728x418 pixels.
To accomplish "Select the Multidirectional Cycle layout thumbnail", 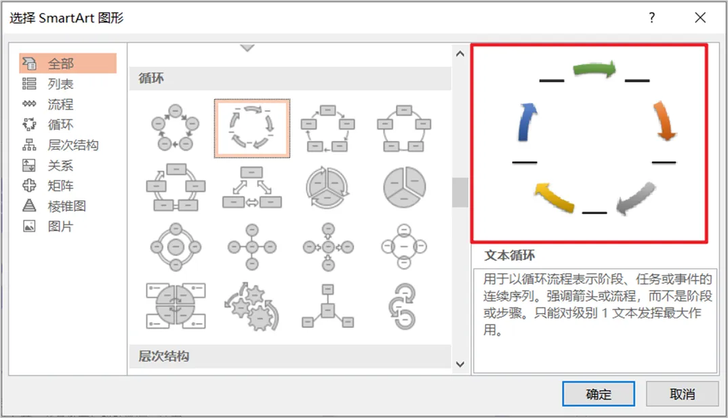I will tap(252, 188).
